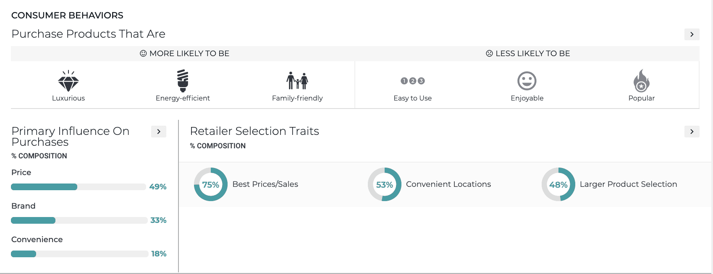Click the Brand 33% progress bar
Viewport: 713px width, 274px height.
(x=79, y=220)
